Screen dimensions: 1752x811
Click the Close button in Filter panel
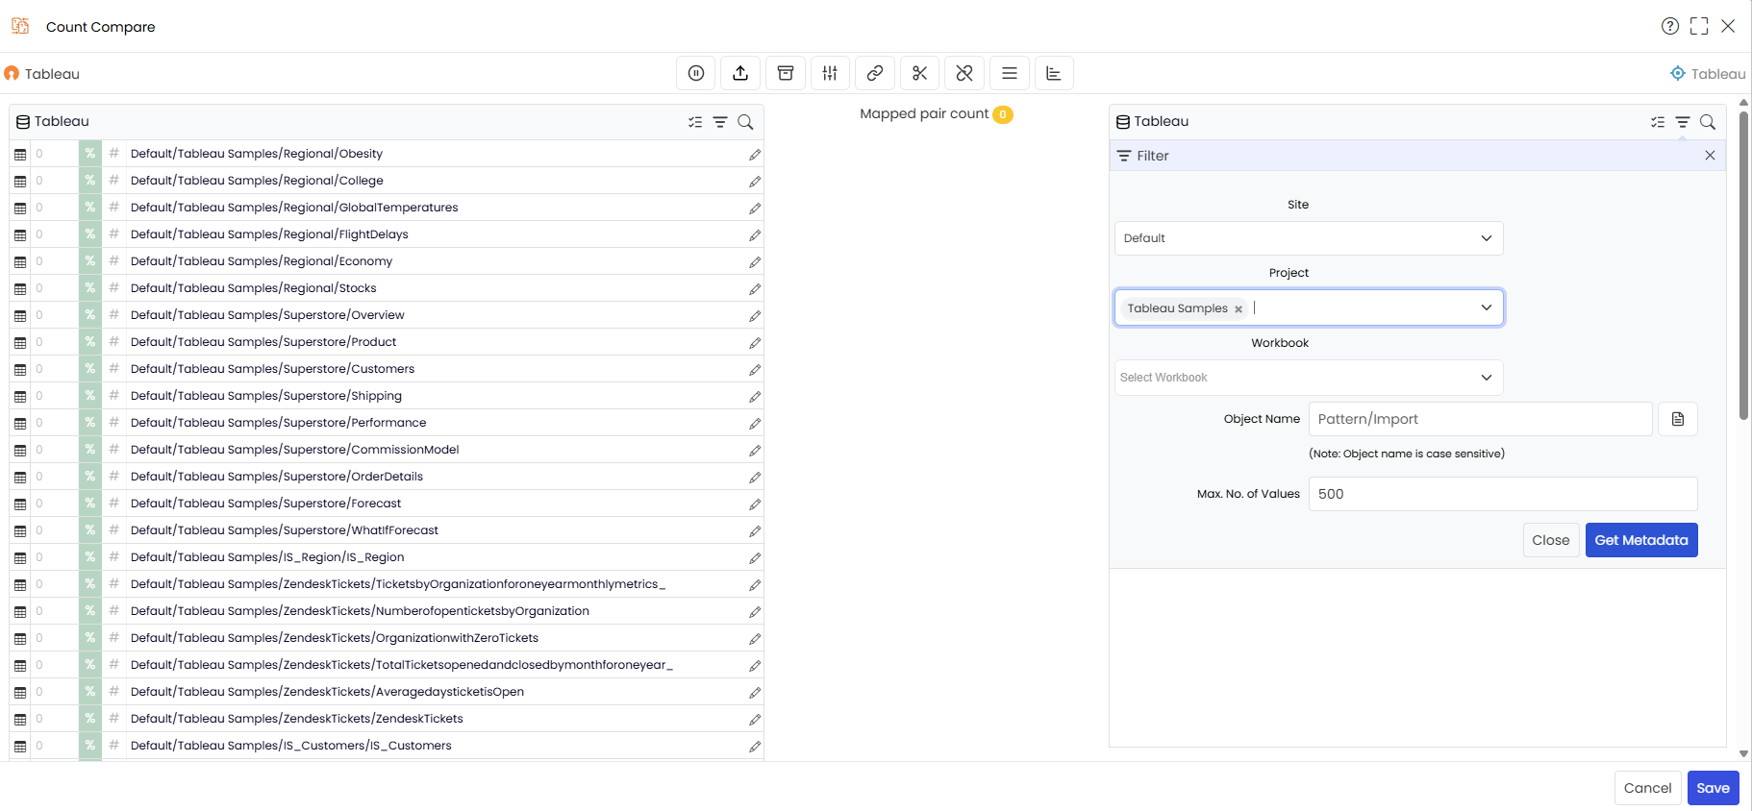[x=1550, y=540]
